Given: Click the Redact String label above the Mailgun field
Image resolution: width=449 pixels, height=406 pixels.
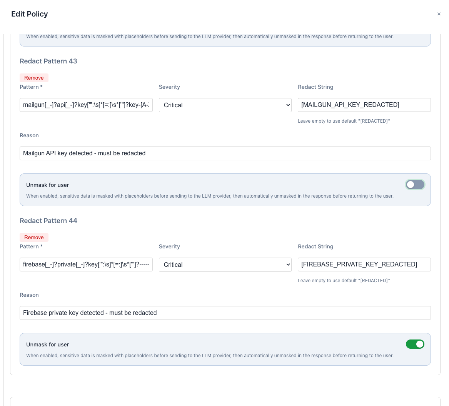Looking at the screenshot, I should (315, 87).
